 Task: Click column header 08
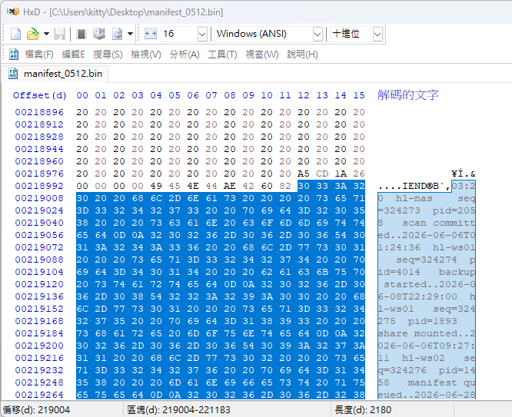[x=230, y=95]
